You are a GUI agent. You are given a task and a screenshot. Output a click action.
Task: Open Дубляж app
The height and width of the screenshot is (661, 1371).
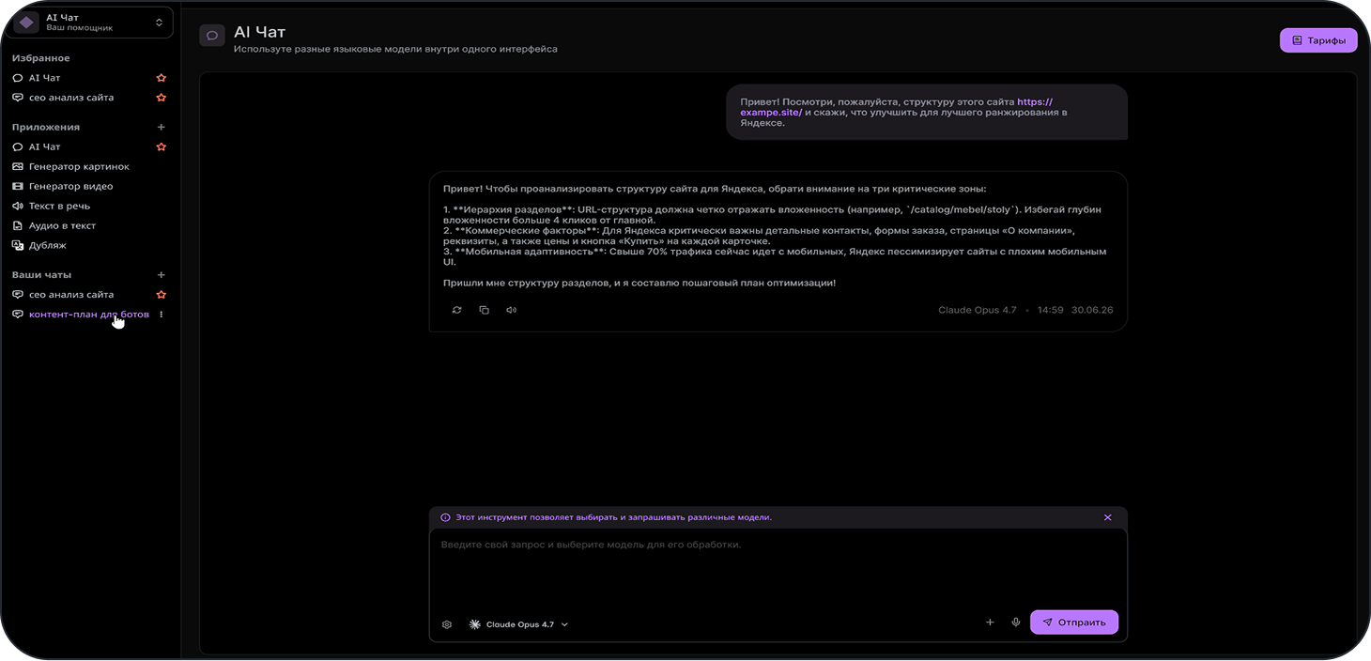[47, 245]
